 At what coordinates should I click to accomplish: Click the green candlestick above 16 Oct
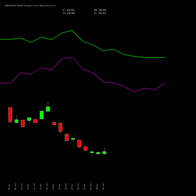tap(48, 109)
